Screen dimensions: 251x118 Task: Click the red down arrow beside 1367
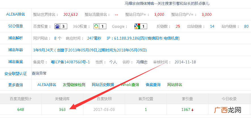[192, 110]
